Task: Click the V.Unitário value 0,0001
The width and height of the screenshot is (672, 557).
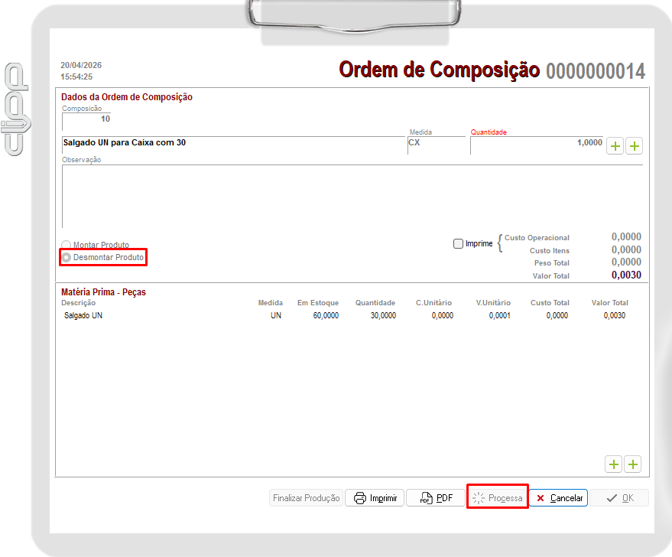Action: point(500,315)
